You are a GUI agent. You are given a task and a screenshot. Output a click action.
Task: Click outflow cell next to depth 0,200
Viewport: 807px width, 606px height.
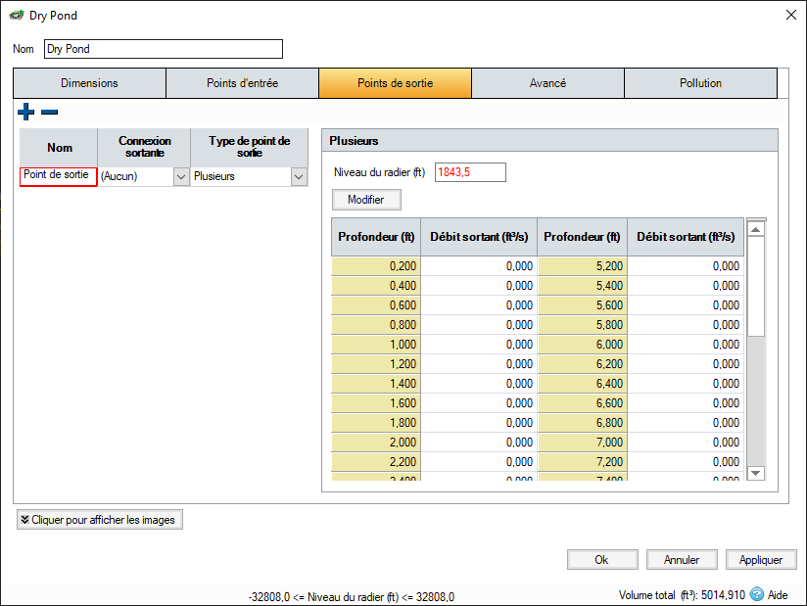pyautogui.click(x=479, y=266)
